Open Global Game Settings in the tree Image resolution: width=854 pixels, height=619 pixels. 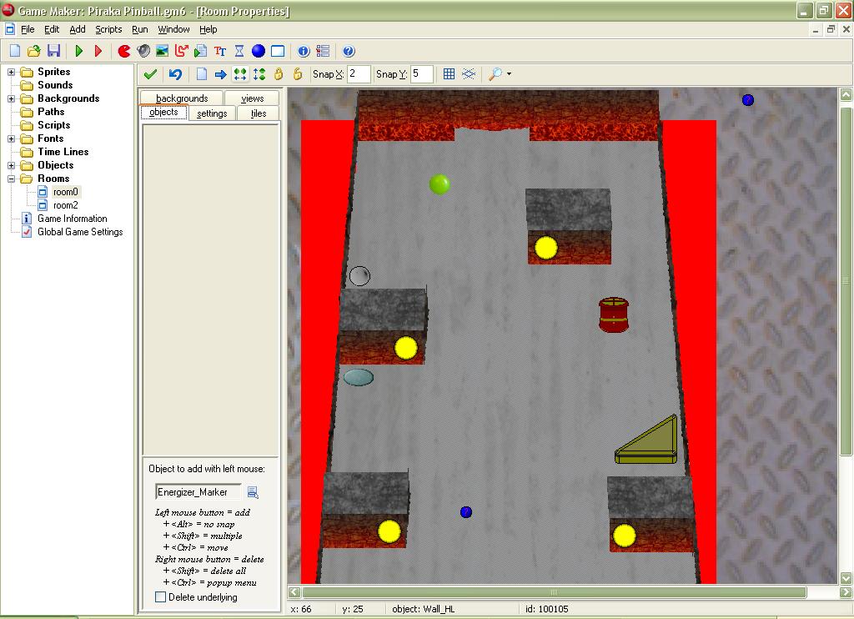coord(80,232)
